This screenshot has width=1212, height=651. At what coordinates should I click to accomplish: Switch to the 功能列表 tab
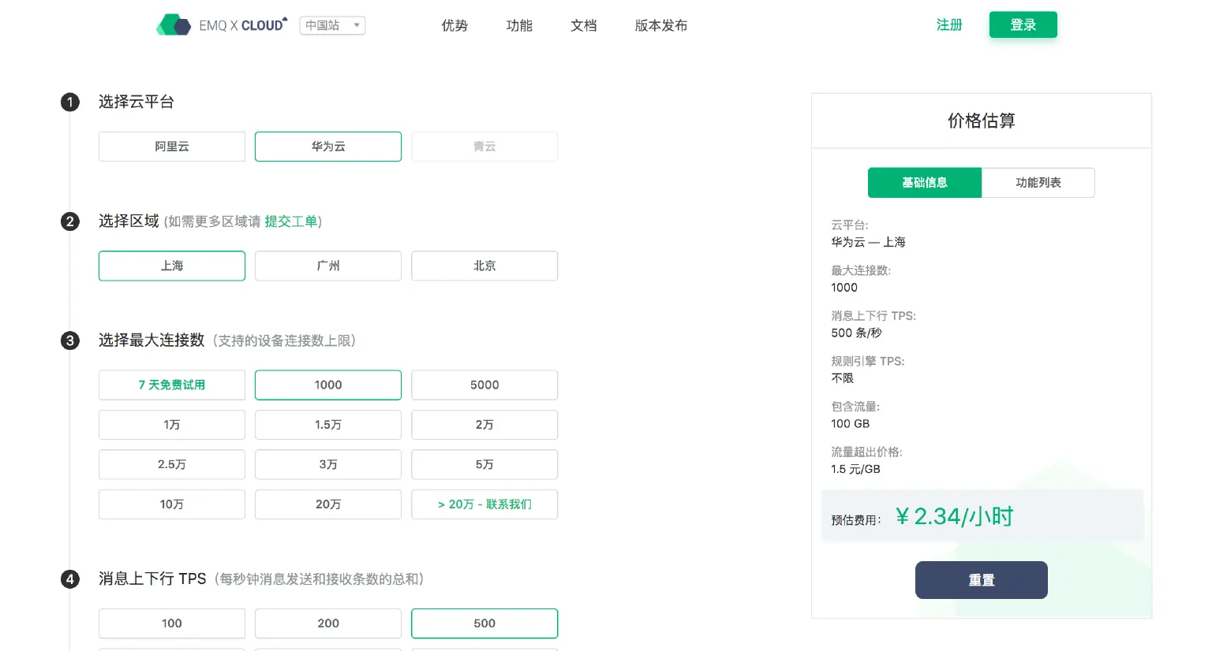pyautogui.click(x=1038, y=182)
